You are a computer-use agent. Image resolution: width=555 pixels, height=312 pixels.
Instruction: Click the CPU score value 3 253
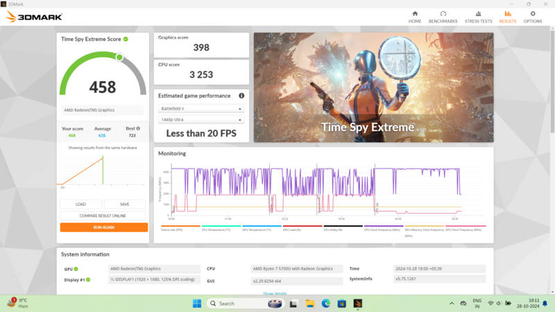[201, 75]
